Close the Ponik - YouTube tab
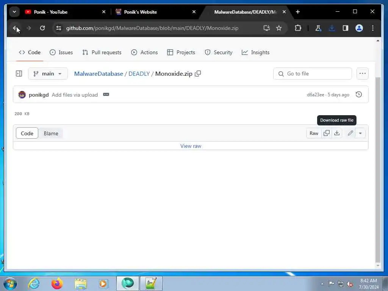Screen dimensions: 388x291 104,12
